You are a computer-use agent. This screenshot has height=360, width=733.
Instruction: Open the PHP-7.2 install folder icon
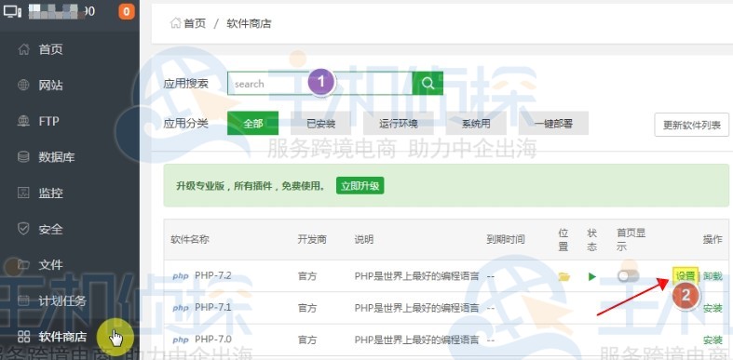click(x=564, y=276)
